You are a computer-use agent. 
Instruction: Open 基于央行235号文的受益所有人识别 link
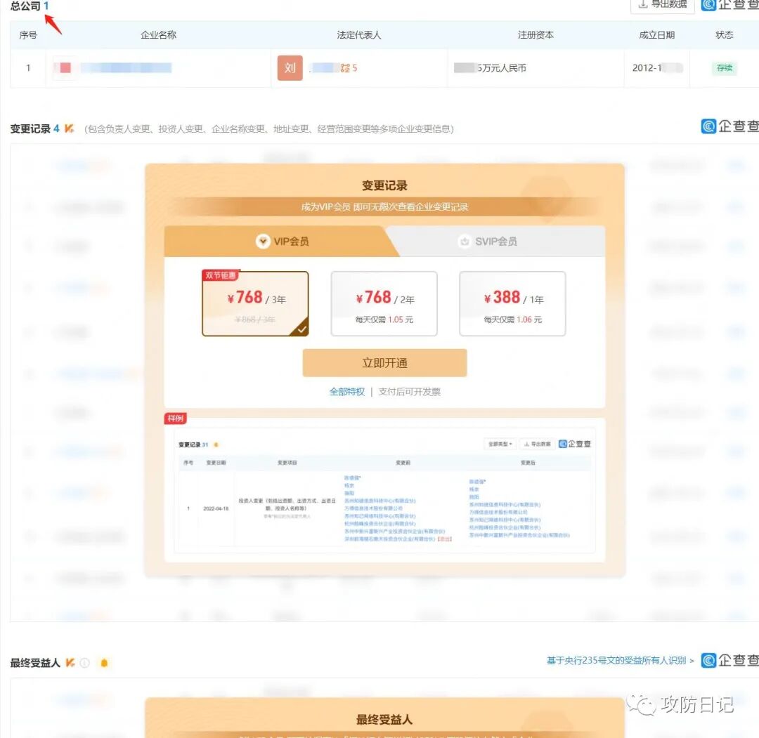(x=620, y=660)
